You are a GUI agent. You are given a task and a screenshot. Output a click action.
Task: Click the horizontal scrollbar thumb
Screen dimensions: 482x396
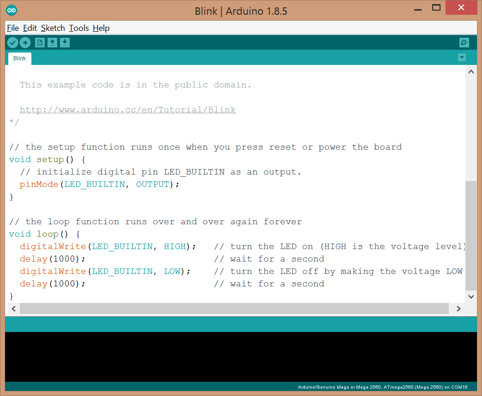click(x=234, y=309)
